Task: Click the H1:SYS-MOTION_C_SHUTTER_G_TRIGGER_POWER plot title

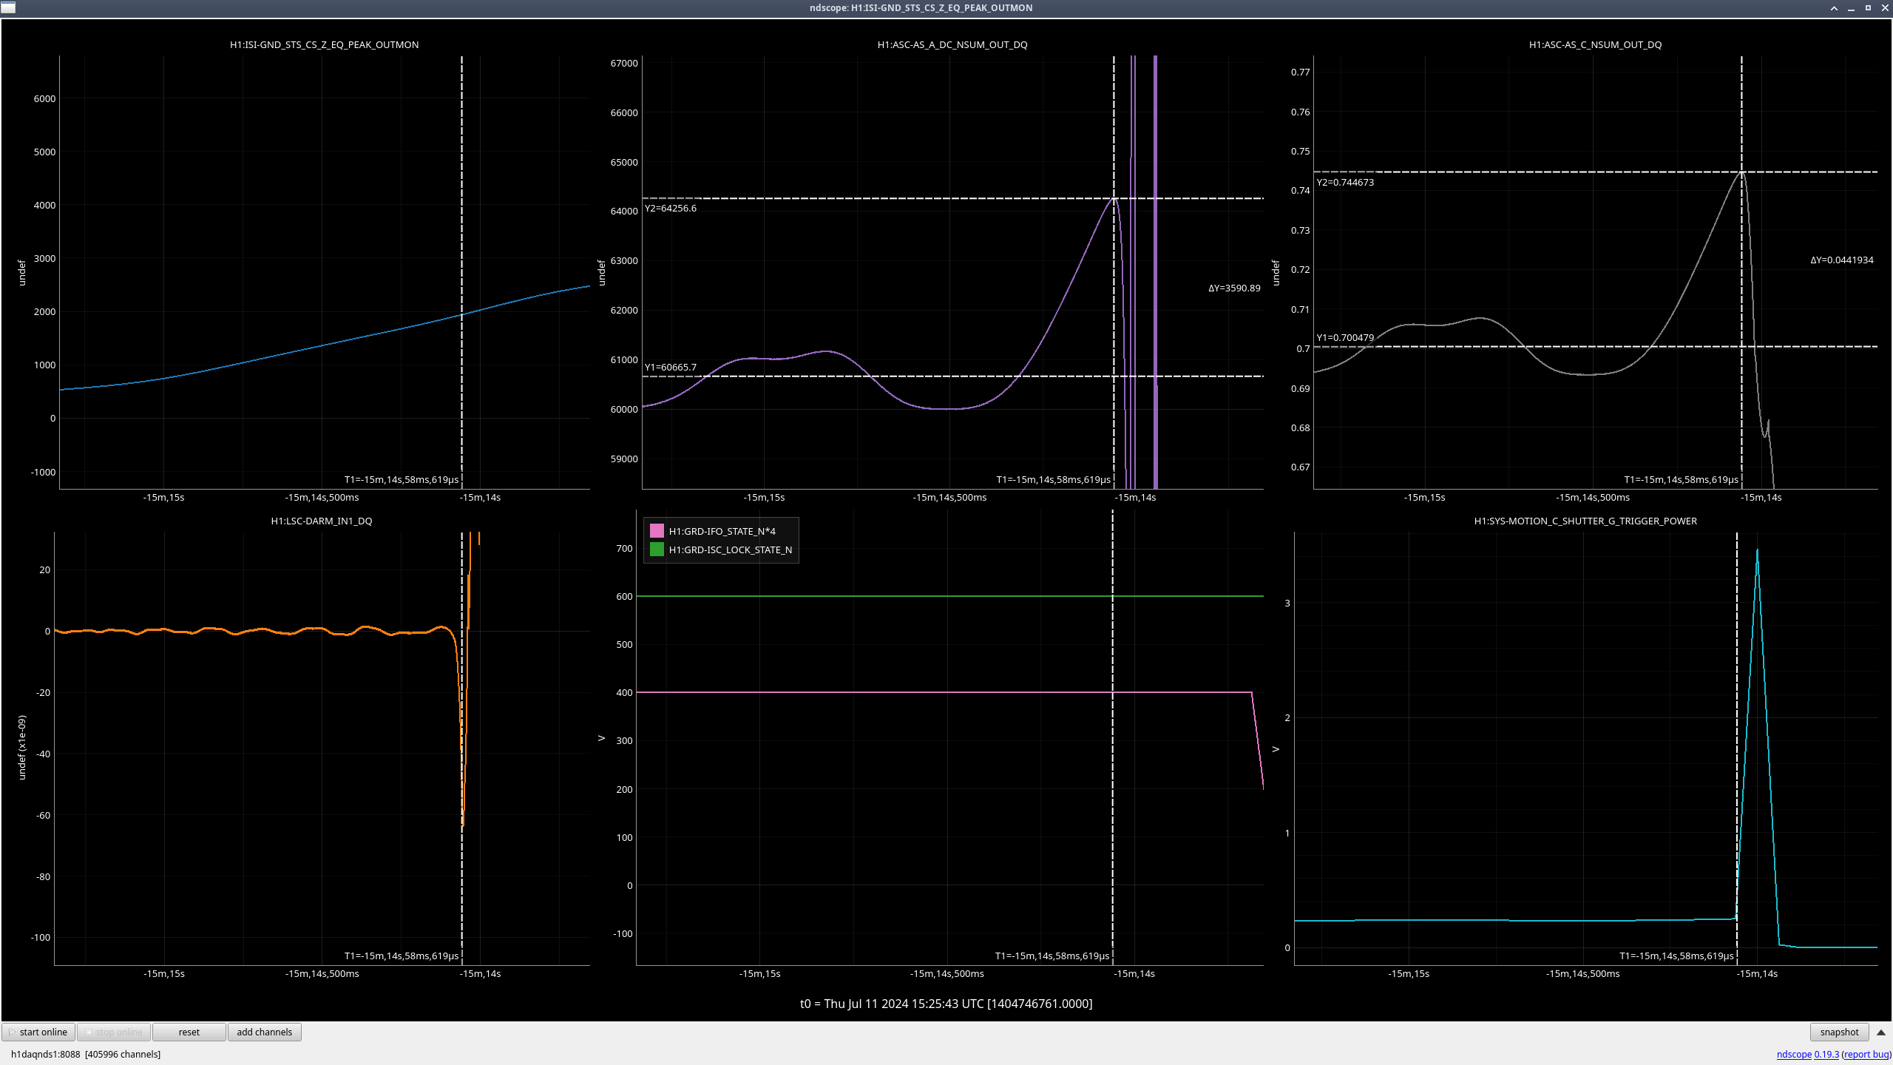Action: click(x=1585, y=521)
